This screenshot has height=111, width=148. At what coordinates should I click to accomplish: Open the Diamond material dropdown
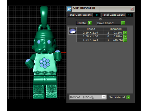(x=104, y=97)
